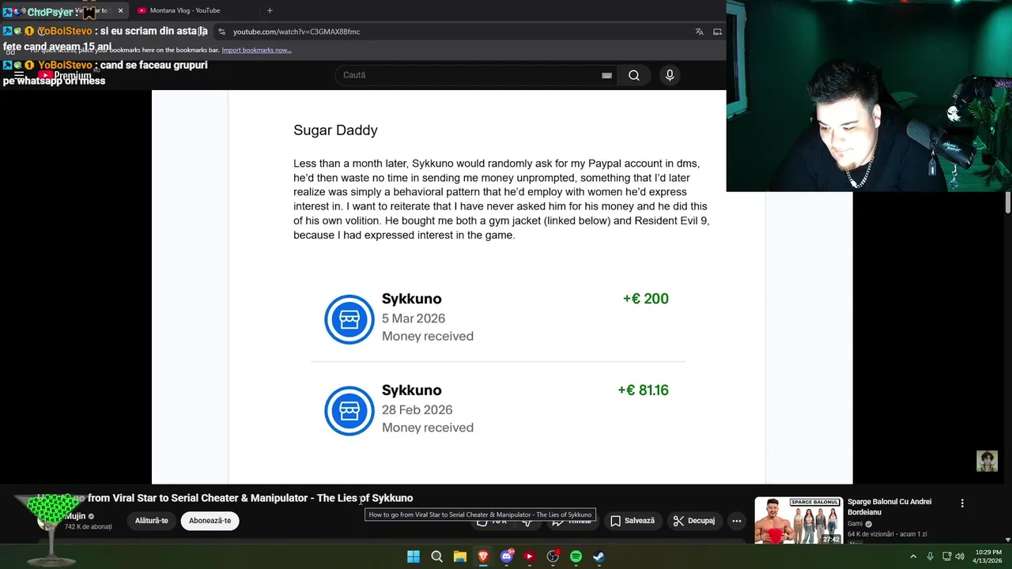Open volume control tray icon
This screenshot has height=569, width=1012.
(960, 556)
